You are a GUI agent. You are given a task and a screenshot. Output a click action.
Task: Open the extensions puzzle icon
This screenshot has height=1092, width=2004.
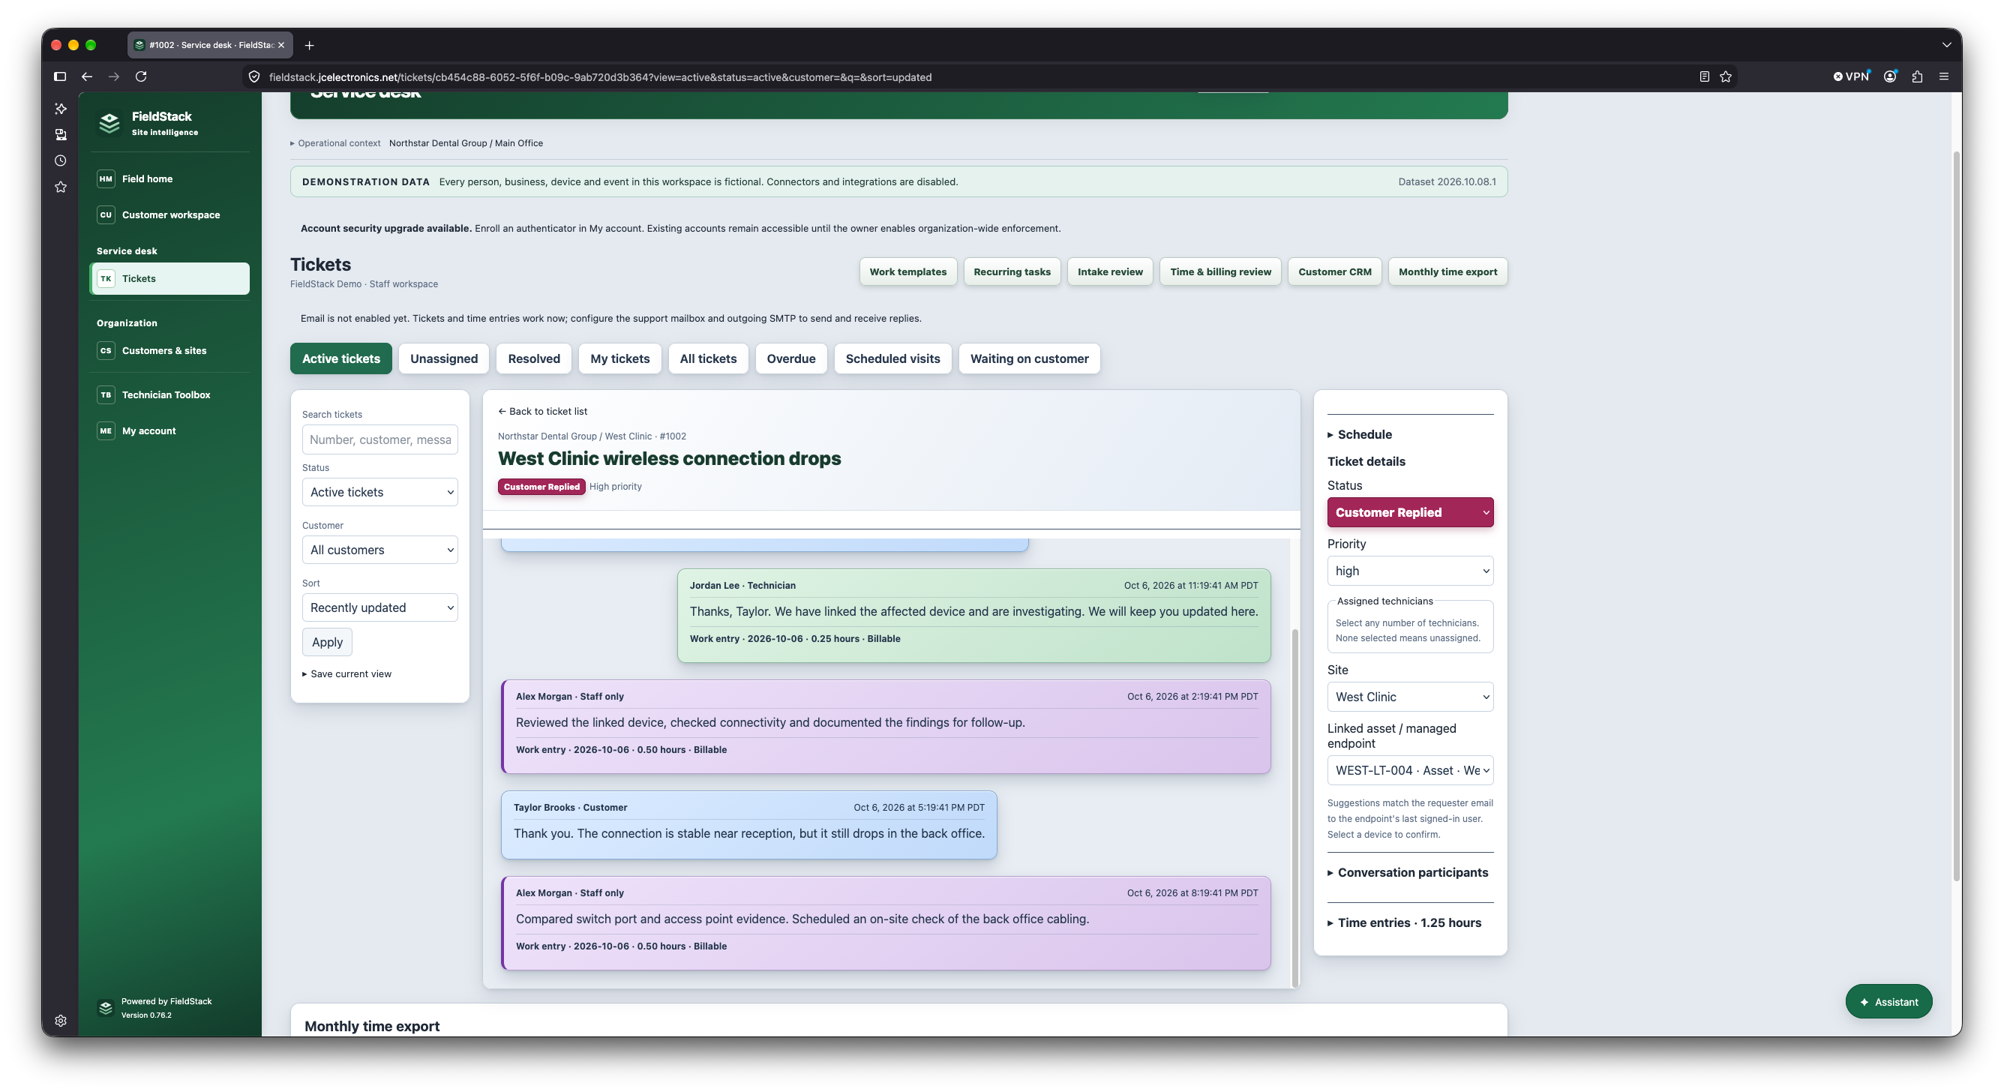tap(1917, 76)
